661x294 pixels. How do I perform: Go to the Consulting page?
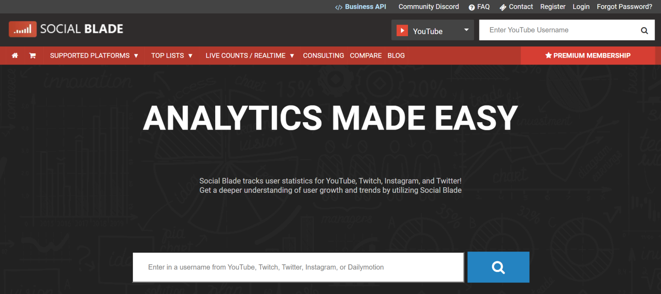tap(323, 56)
